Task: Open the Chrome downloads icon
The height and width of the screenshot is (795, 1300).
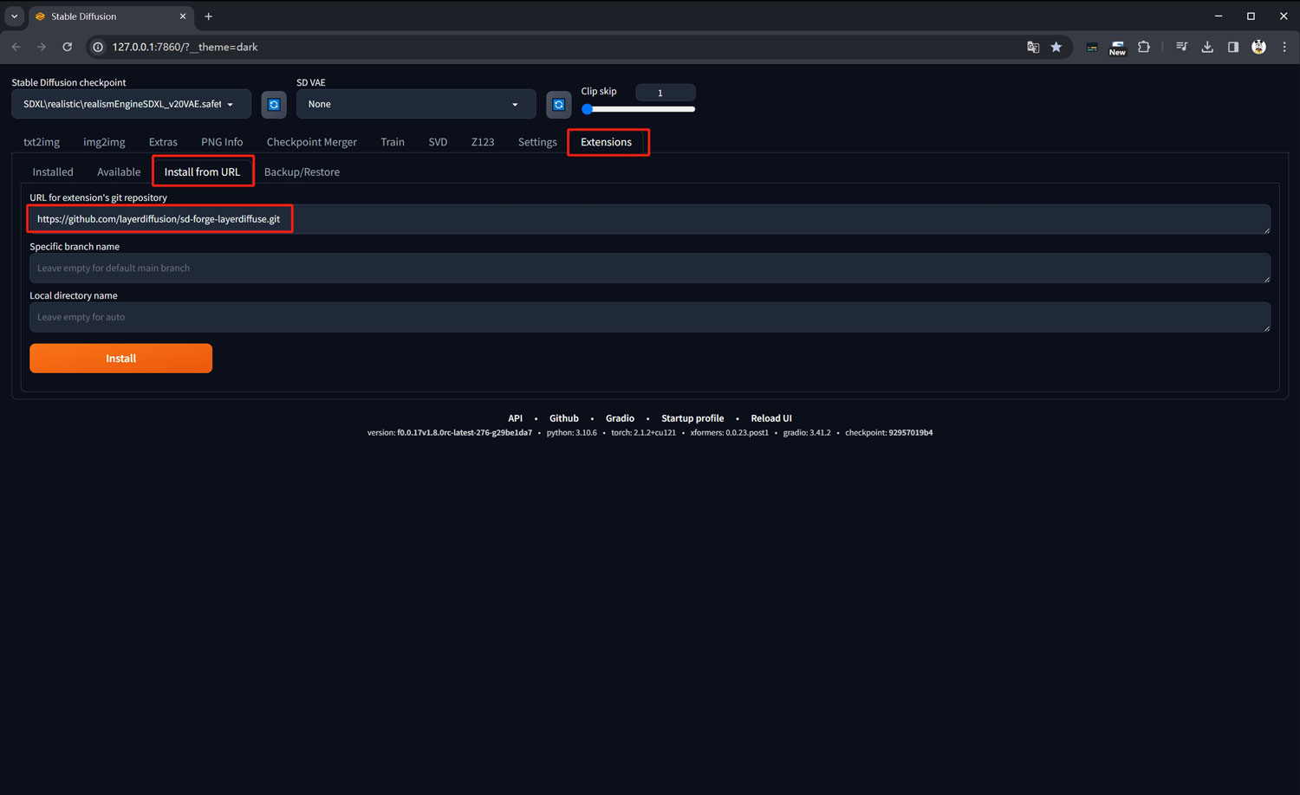Action: [1206, 47]
